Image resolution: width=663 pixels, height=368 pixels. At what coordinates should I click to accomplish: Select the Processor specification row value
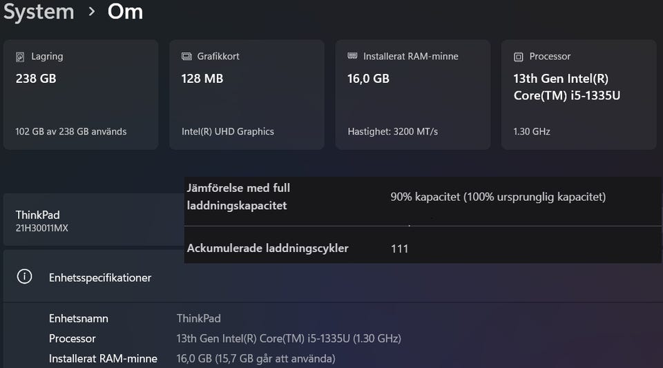(289, 338)
